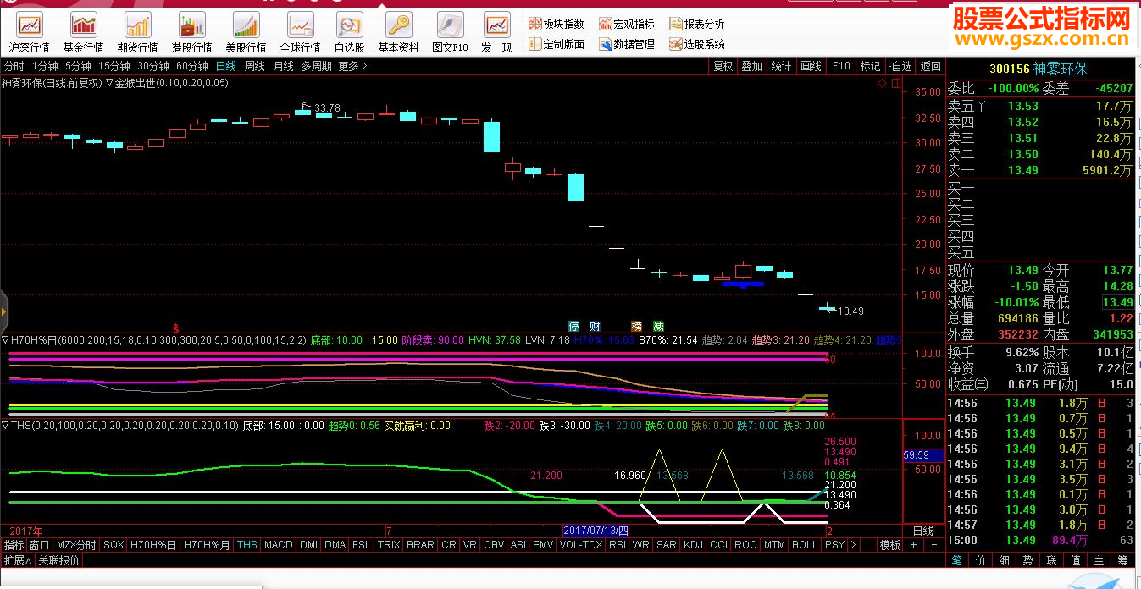Switch to 30分钟 period
This screenshot has width=1141, height=589.
tap(153, 66)
